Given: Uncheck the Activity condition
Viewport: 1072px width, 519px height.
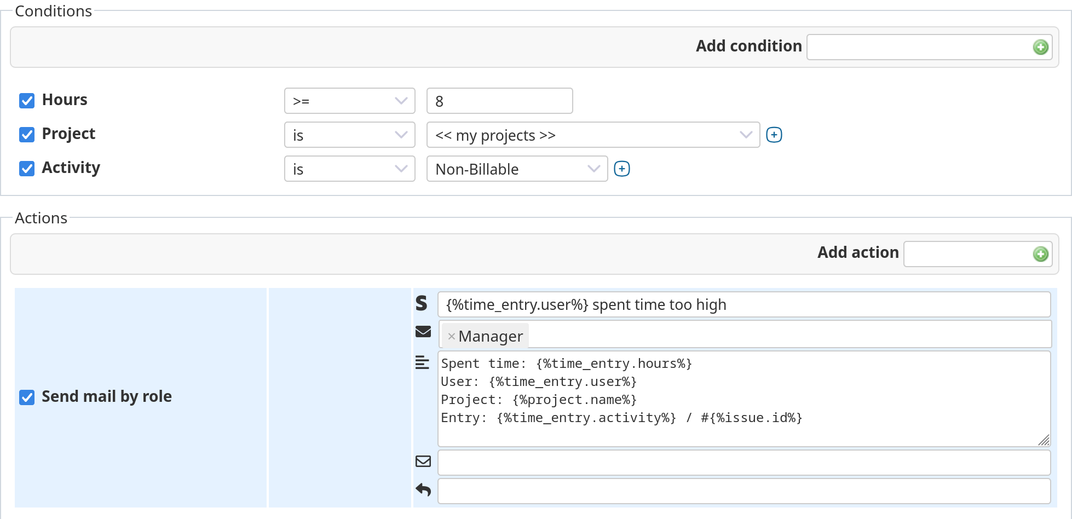Looking at the screenshot, I should pos(27,168).
